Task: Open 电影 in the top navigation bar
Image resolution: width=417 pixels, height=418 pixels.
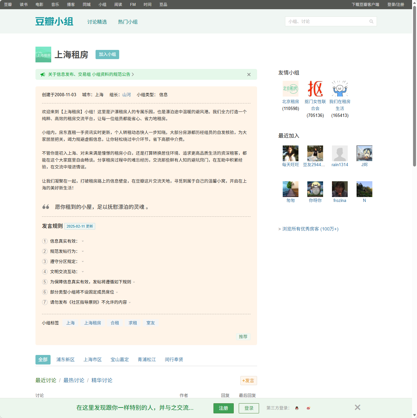Action: click(x=39, y=4)
